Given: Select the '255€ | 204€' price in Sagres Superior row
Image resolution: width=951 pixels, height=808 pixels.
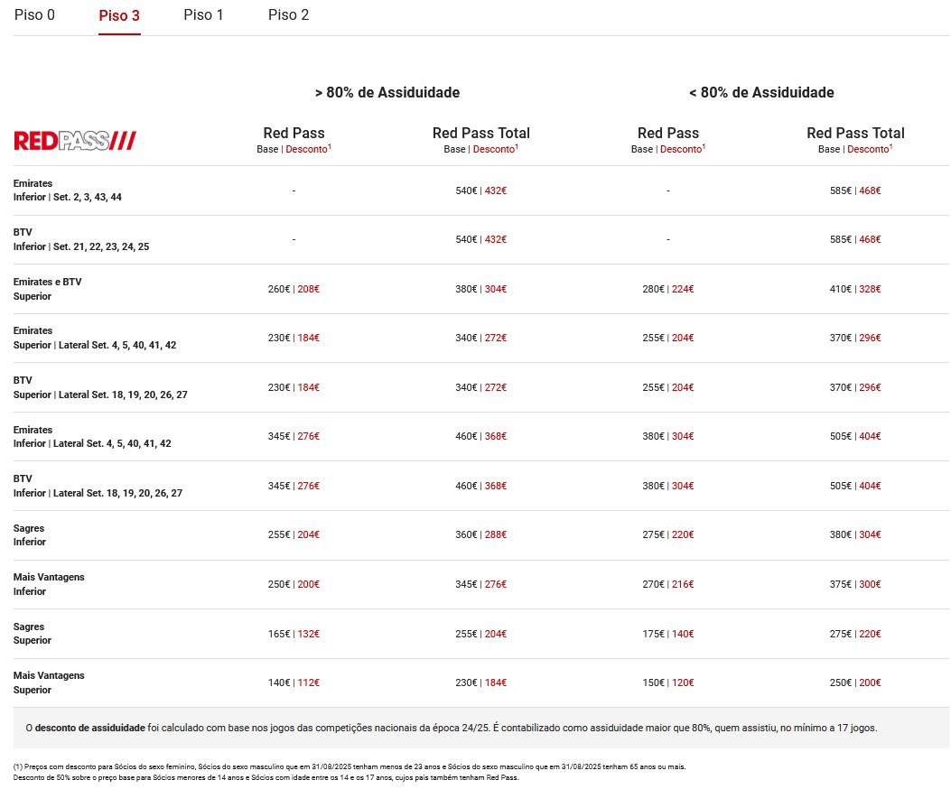Looking at the screenshot, I should 481,634.
